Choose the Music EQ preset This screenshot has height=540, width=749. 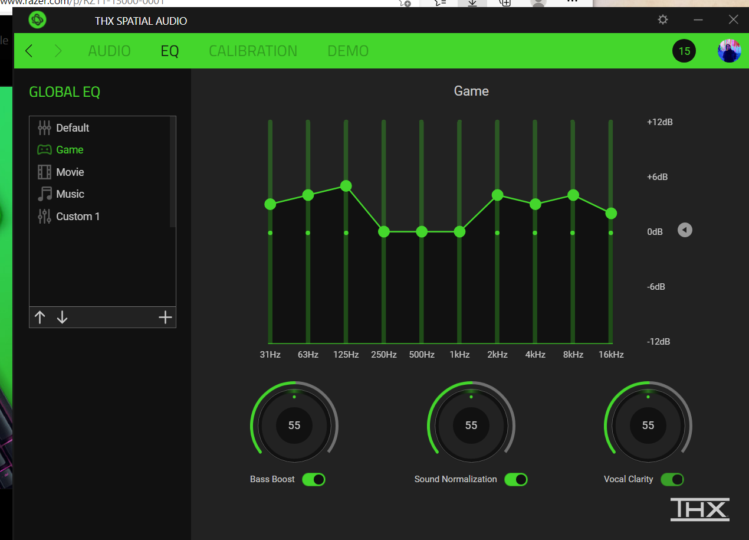coord(100,194)
